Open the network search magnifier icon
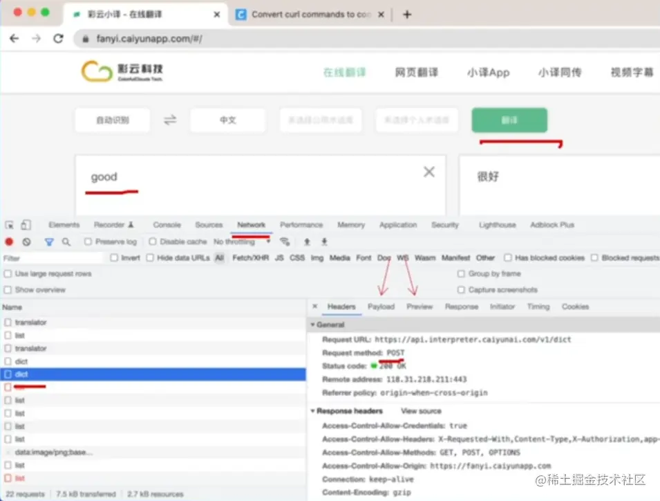Screen dimensions: 660x501 pyautogui.click(x=66, y=242)
